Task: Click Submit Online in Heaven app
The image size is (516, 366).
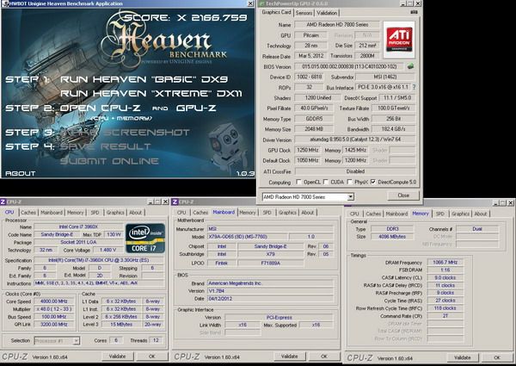Action: (x=109, y=161)
